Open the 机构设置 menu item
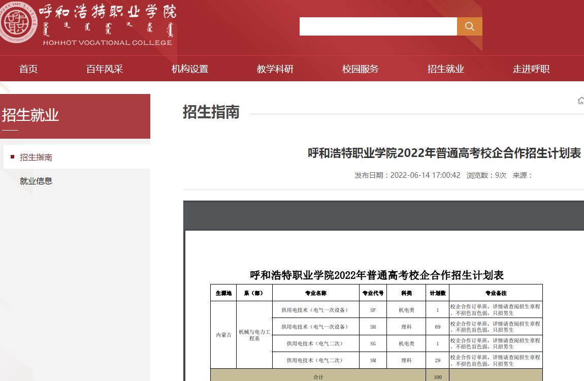The width and height of the screenshot is (584, 381). [x=190, y=69]
